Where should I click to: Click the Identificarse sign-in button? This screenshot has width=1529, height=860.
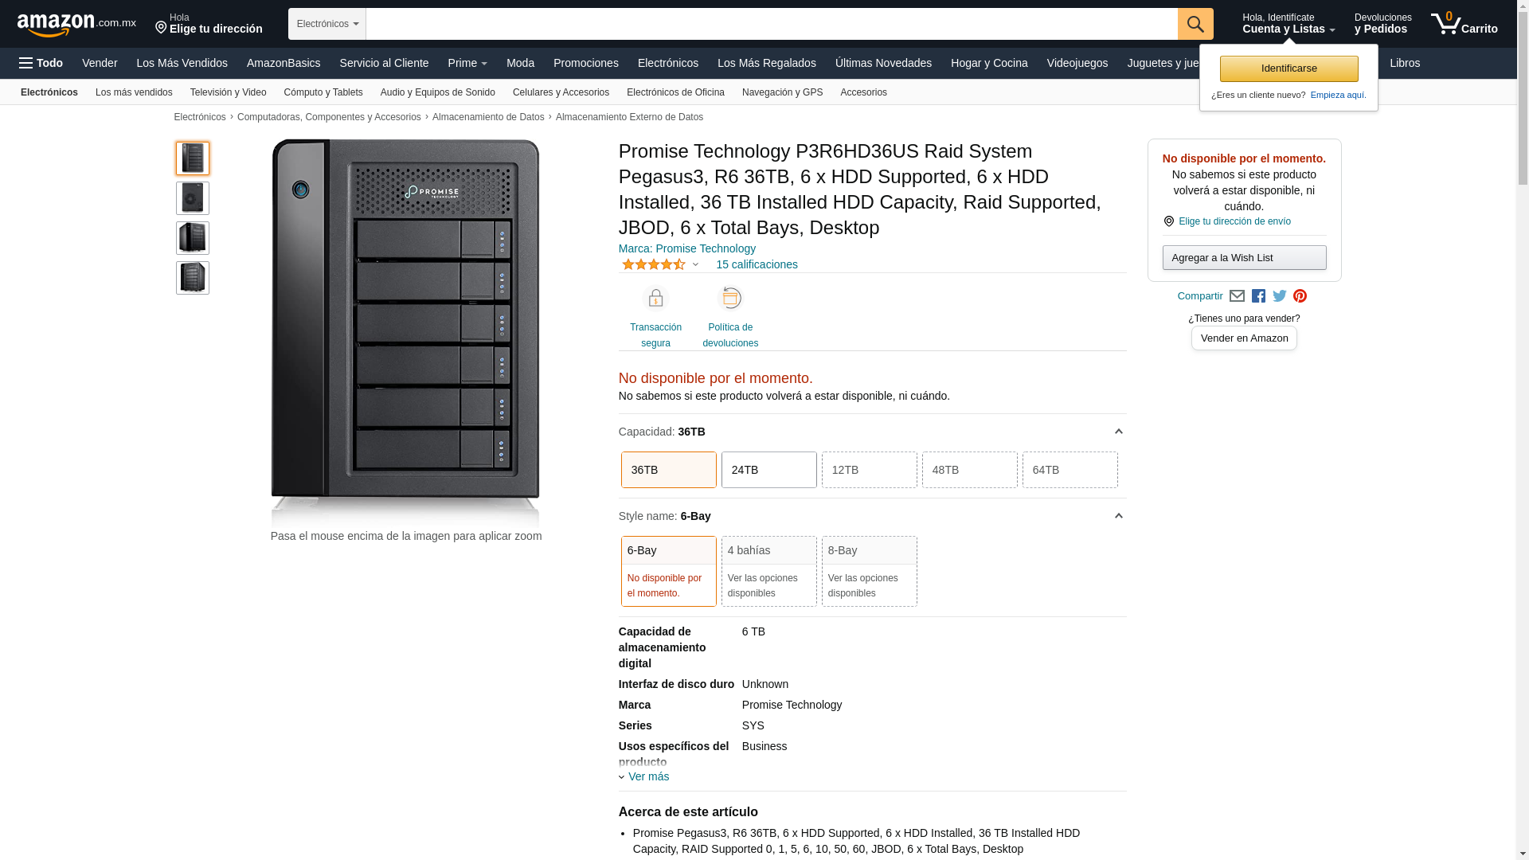tap(1289, 68)
